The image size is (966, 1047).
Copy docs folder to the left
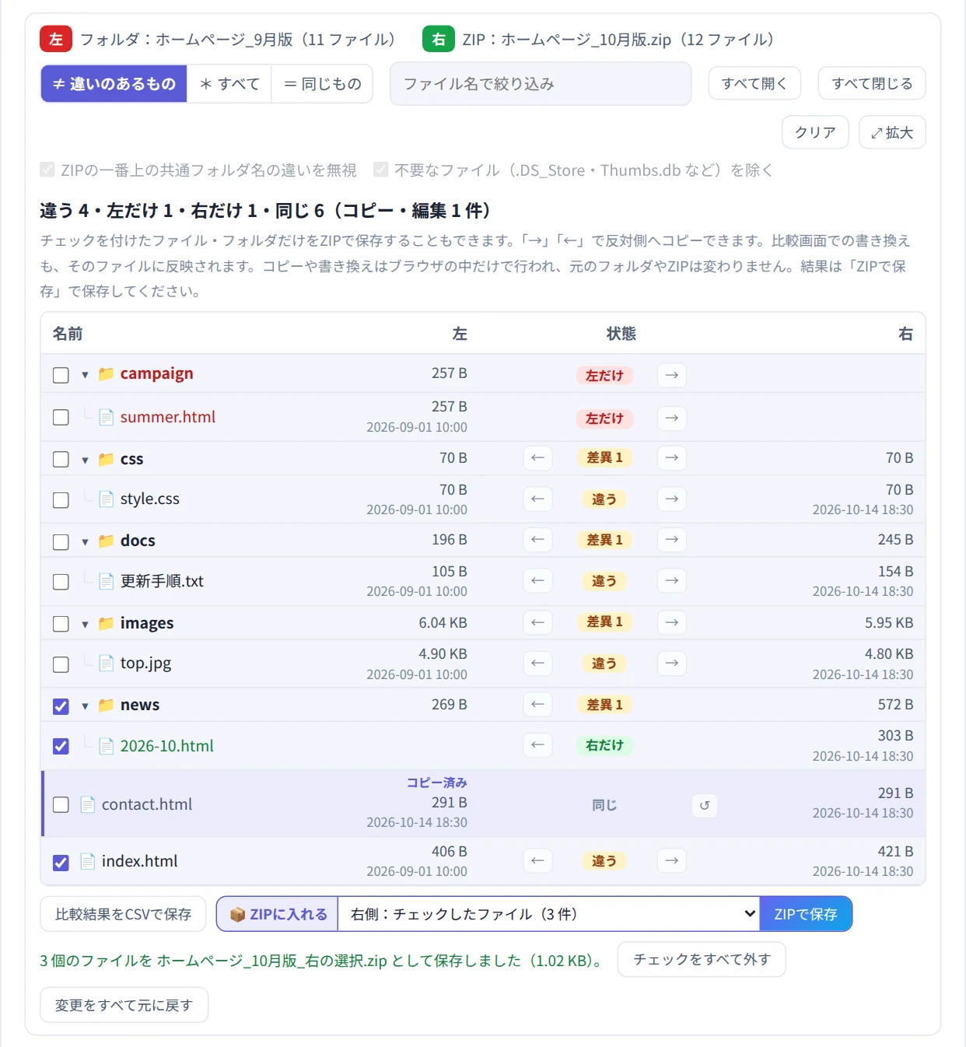pyautogui.click(x=537, y=539)
